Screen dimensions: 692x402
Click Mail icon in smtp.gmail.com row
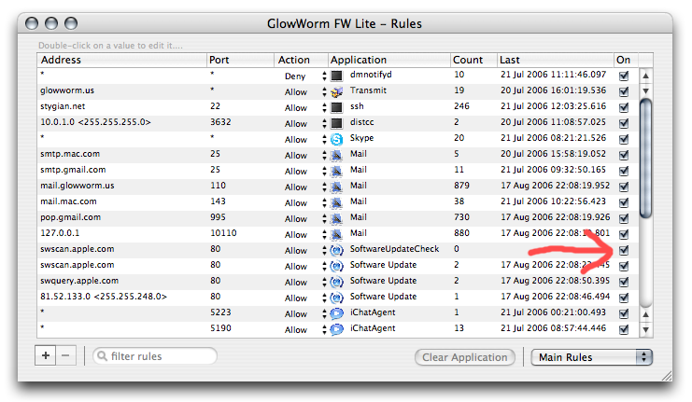pos(336,171)
